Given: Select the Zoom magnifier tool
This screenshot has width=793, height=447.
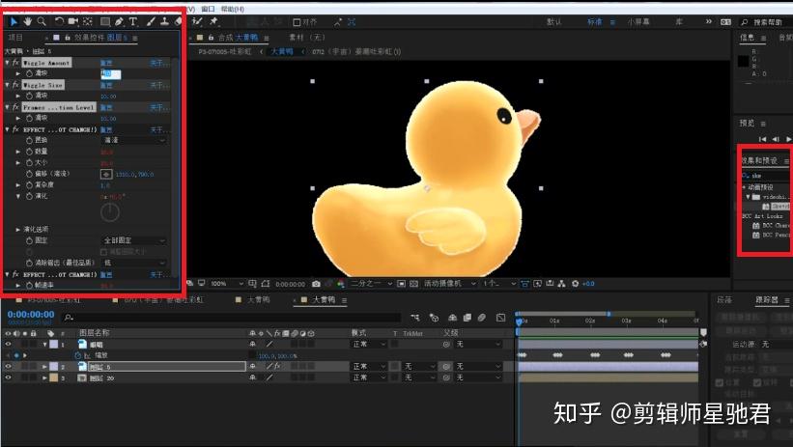Looking at the screenshot, I should pos(42,21).
